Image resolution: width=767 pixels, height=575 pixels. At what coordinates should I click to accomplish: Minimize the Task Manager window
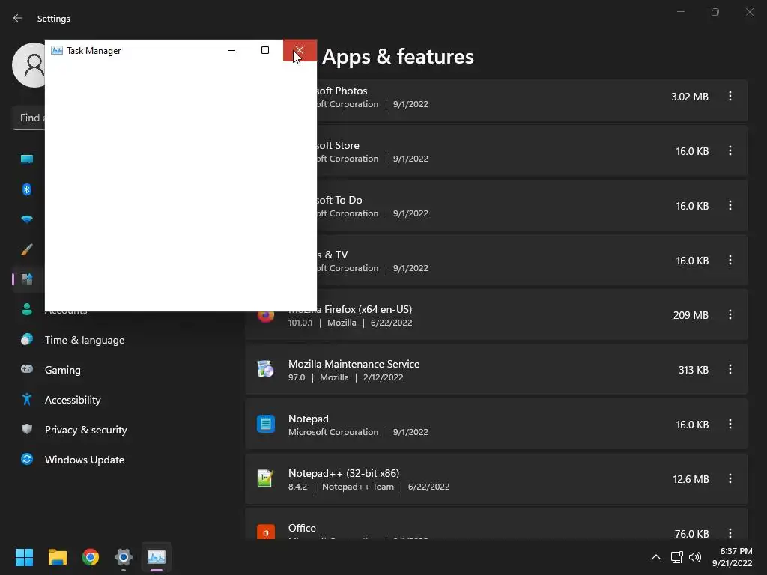[231, 50]
